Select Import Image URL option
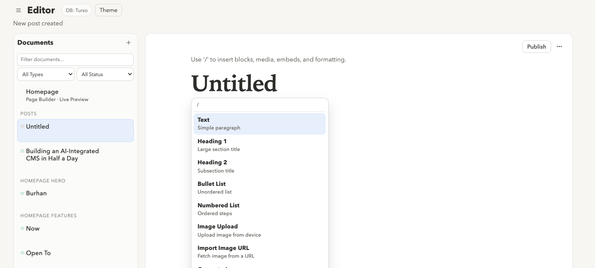This screenshot has height=268, width=595. (x=259, y=252)
